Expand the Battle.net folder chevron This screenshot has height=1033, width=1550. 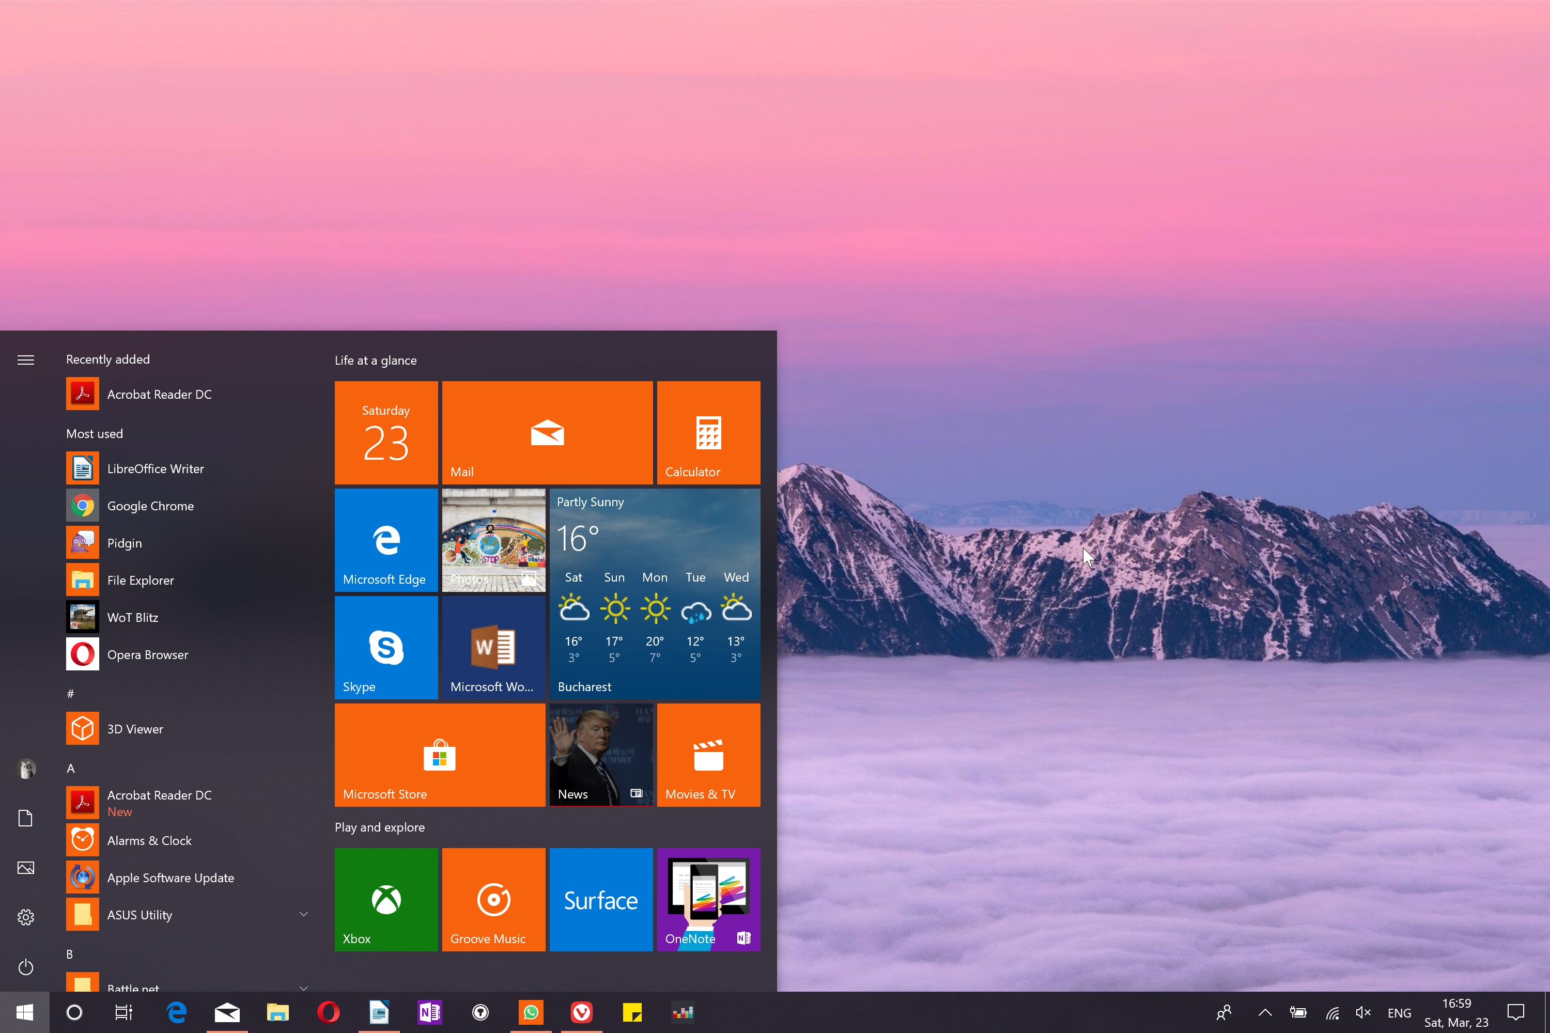304,987
